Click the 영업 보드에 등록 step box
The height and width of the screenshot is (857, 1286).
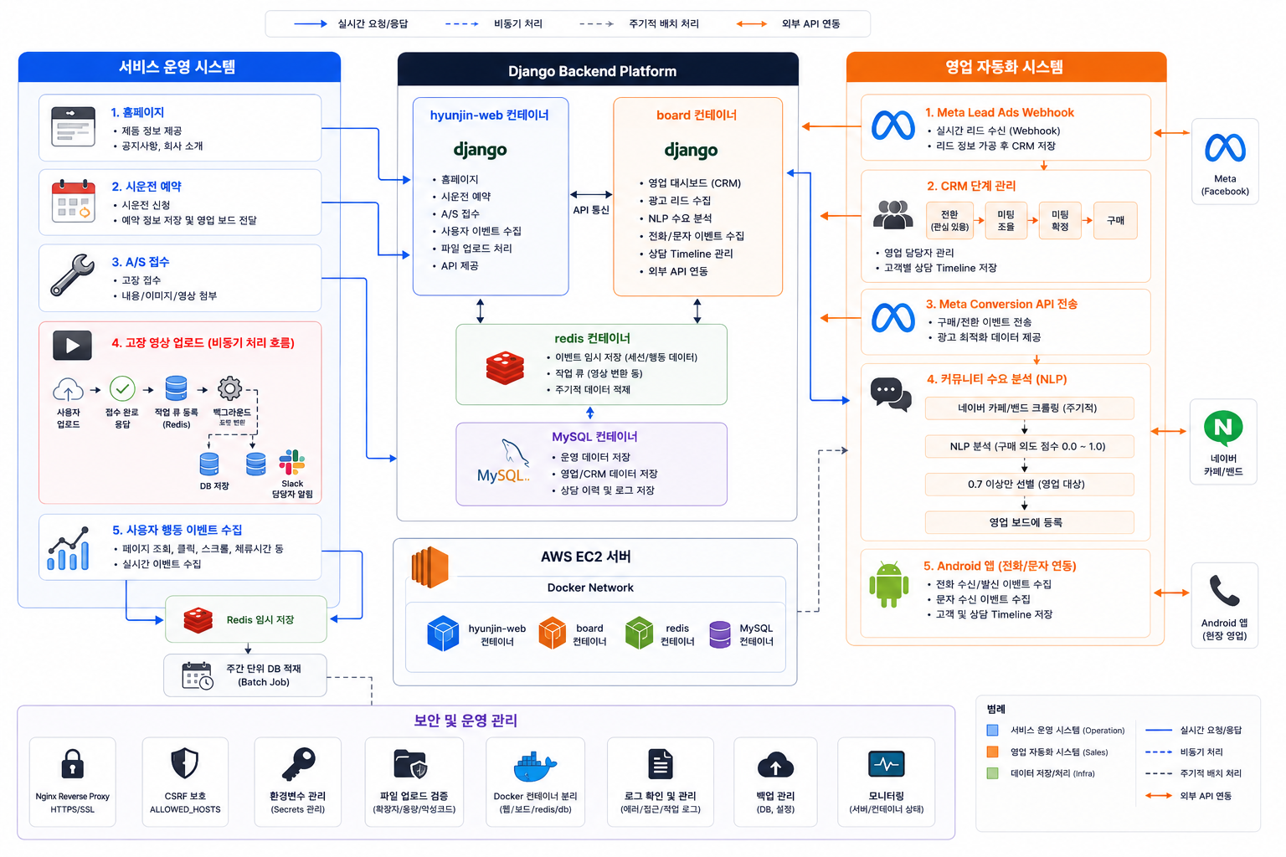1029,522
